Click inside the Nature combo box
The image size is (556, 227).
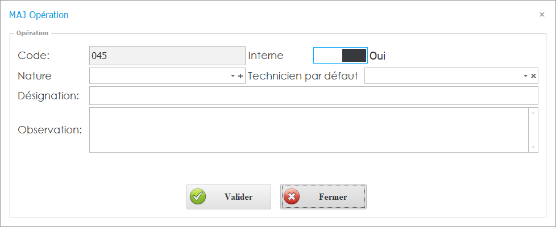tap(159, 76)
